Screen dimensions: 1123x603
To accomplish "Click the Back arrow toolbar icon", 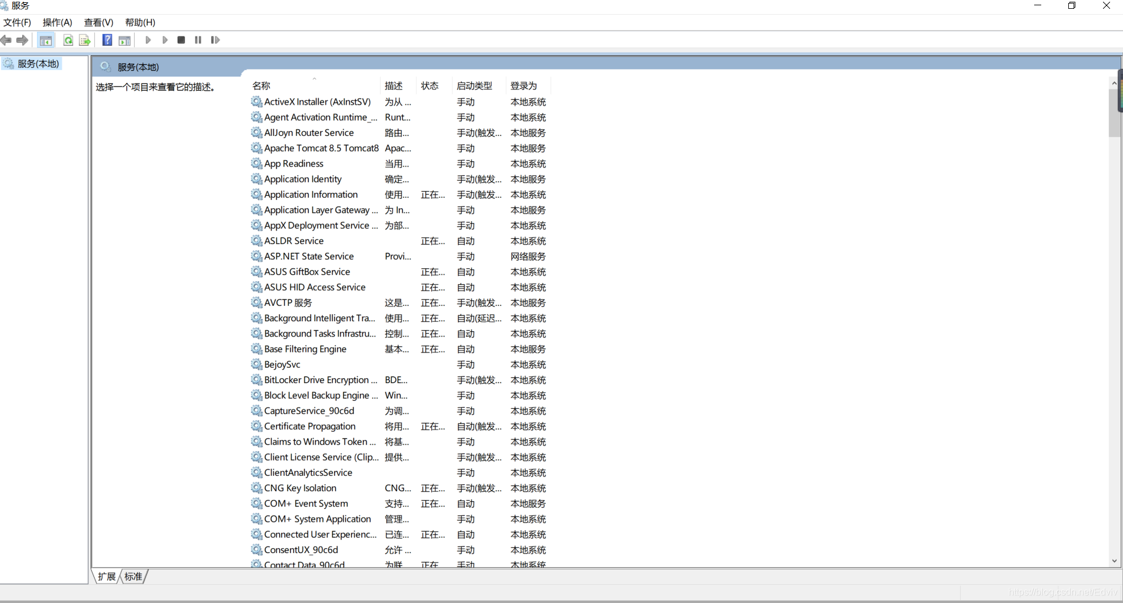I will [x=6, y=40].
